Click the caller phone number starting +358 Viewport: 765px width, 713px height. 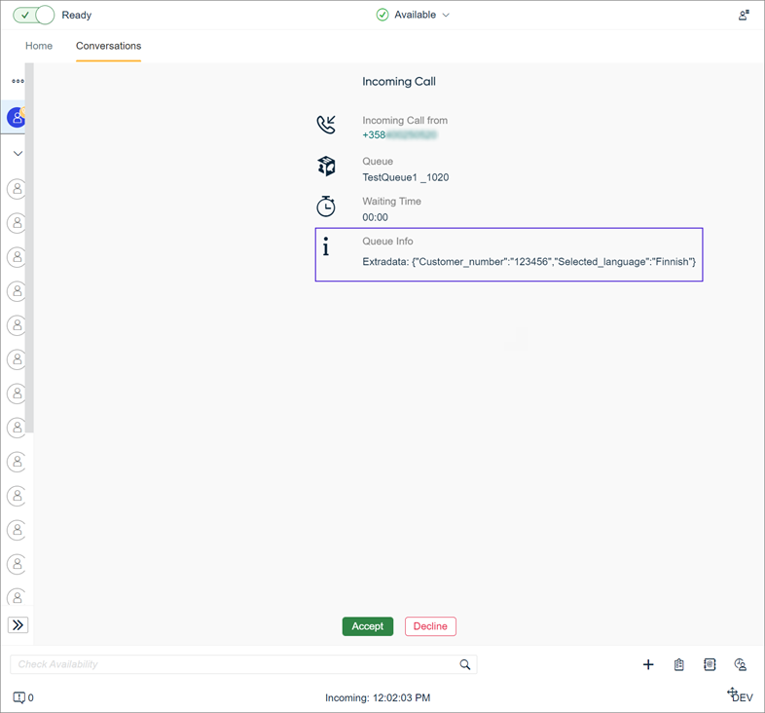click(399, 135)
